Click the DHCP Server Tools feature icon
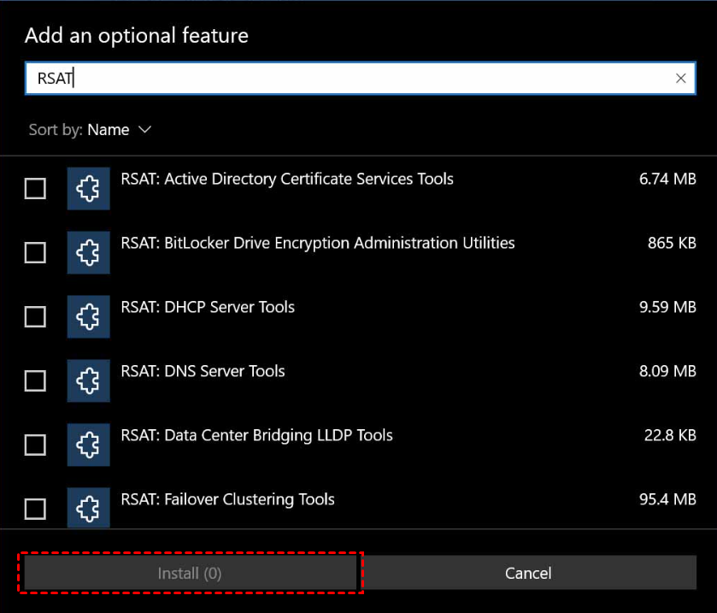717x613 pixels. (x=88, y=316)
